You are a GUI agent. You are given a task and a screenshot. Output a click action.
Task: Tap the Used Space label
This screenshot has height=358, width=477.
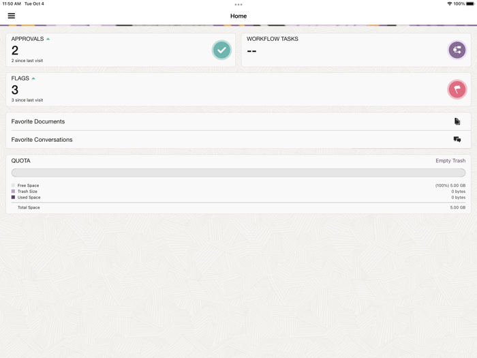point(29,198)
